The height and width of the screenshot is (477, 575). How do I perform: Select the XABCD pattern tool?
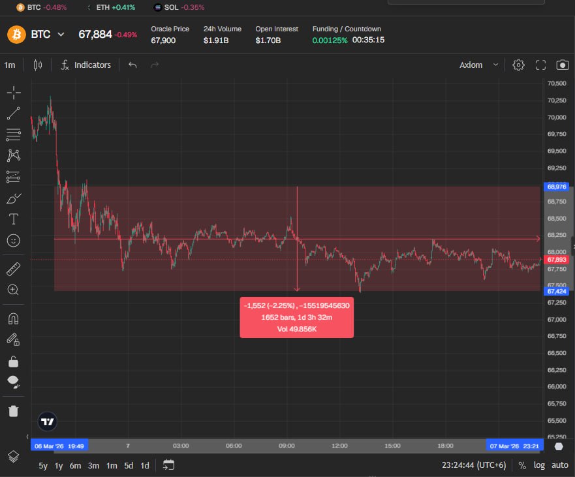pyautogui.click(x=14, y=156)
